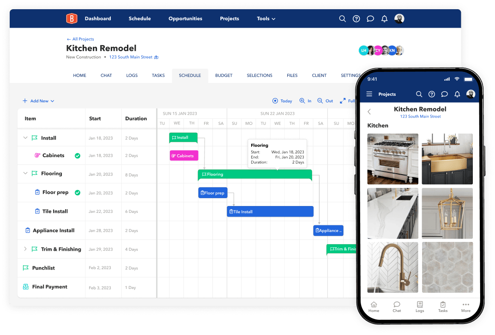Open Opportunities from the main navigation
Viewport: 495px width, 335px height.
click(x=185, y=18)
